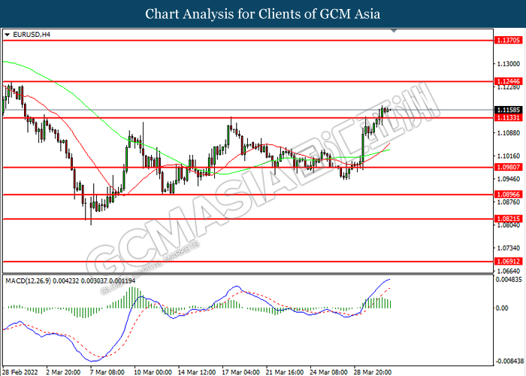Select the 1.09460 axis price value
This screenshot has height=376, width=526.
coord(508,179)
